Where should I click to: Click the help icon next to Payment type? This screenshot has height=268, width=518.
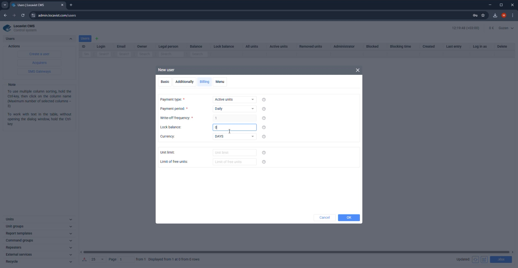coord(264,100)
